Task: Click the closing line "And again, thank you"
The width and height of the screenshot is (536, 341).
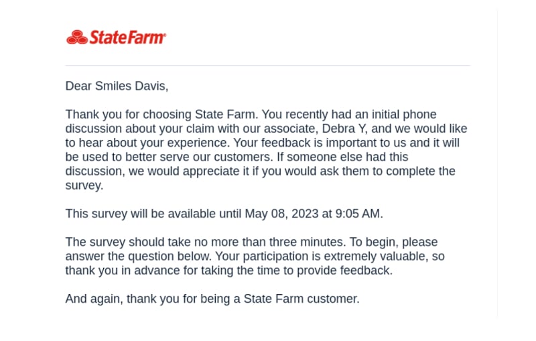Action: (122, 299)
